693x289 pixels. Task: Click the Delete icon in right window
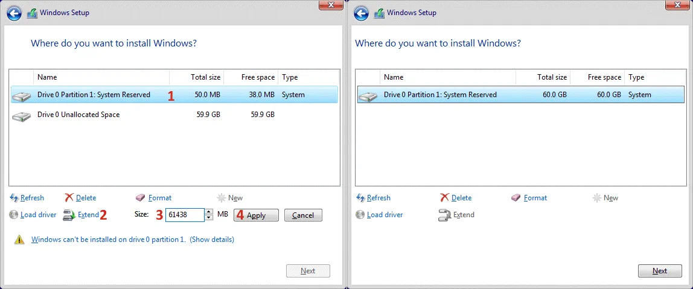pos(445,198)
